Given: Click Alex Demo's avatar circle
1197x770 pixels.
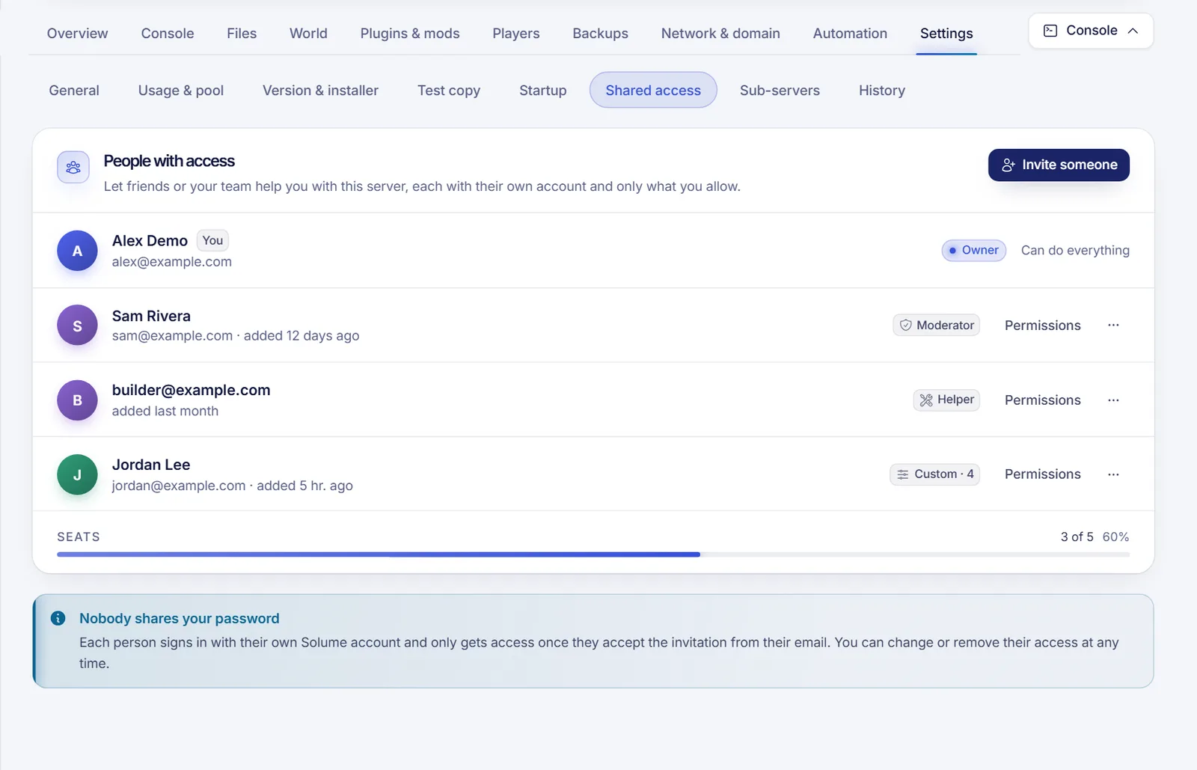Looking at the screenshot, I should 77,251.
